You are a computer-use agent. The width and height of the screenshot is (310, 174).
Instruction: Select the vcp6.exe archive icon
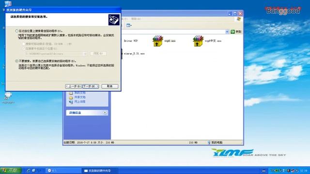click(x=157, y=41)
